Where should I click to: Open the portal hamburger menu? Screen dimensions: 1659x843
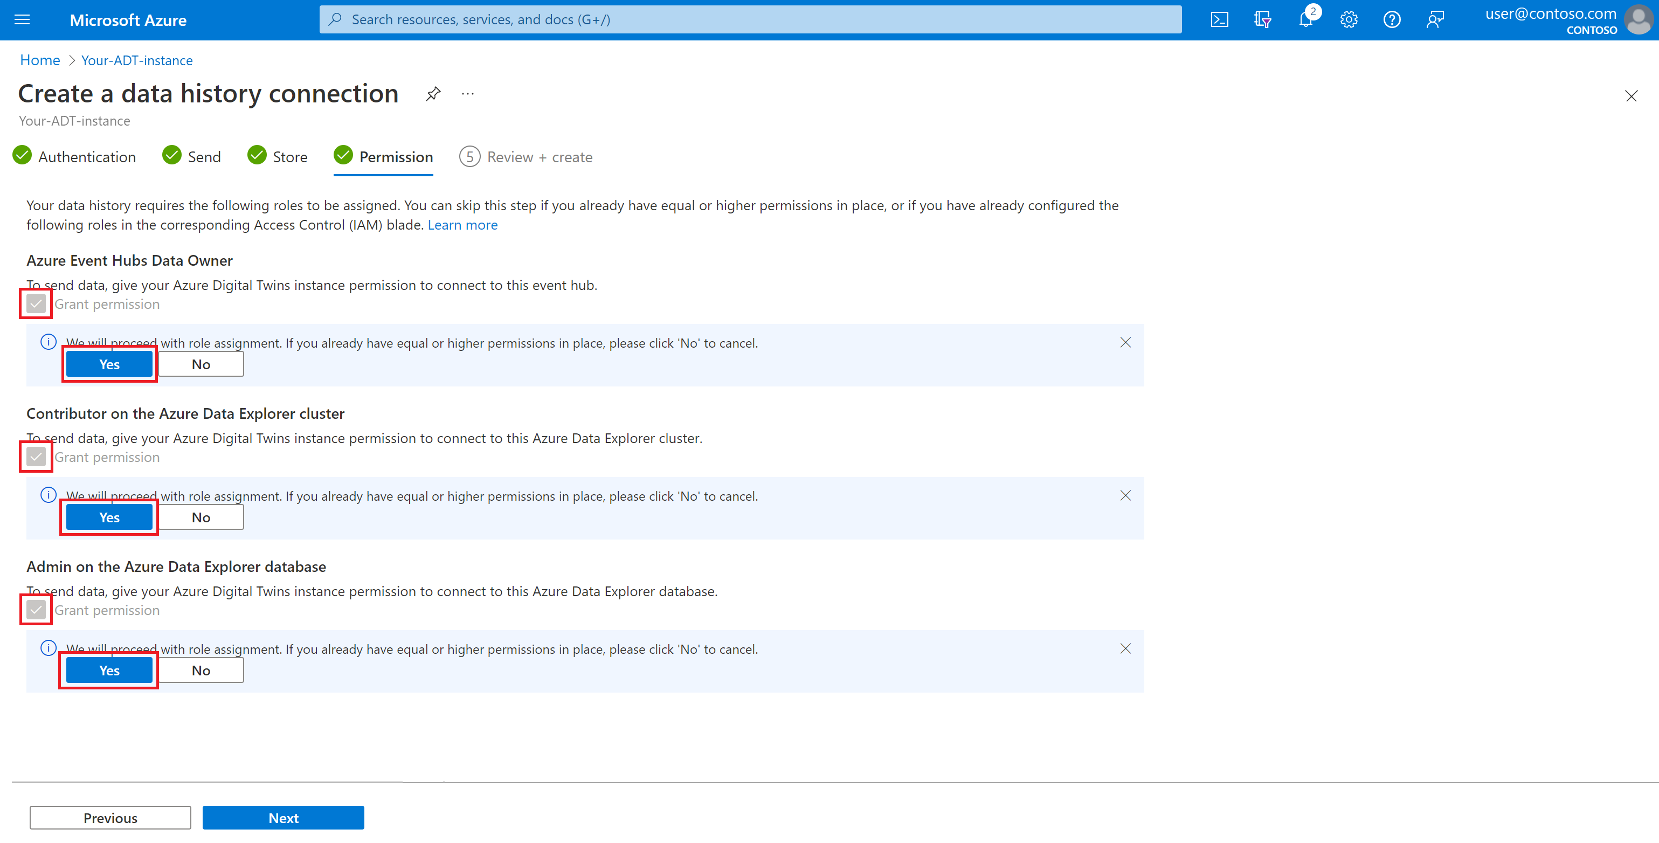(x=22, y=20)
